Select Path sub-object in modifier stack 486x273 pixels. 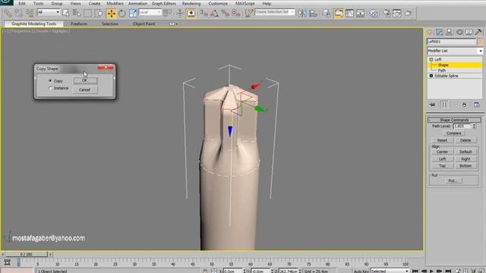[442, 71]
